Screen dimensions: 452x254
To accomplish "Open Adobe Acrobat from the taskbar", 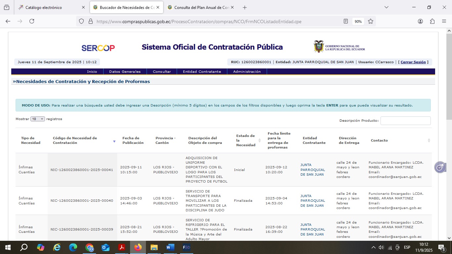I will (x=122, y=247).
